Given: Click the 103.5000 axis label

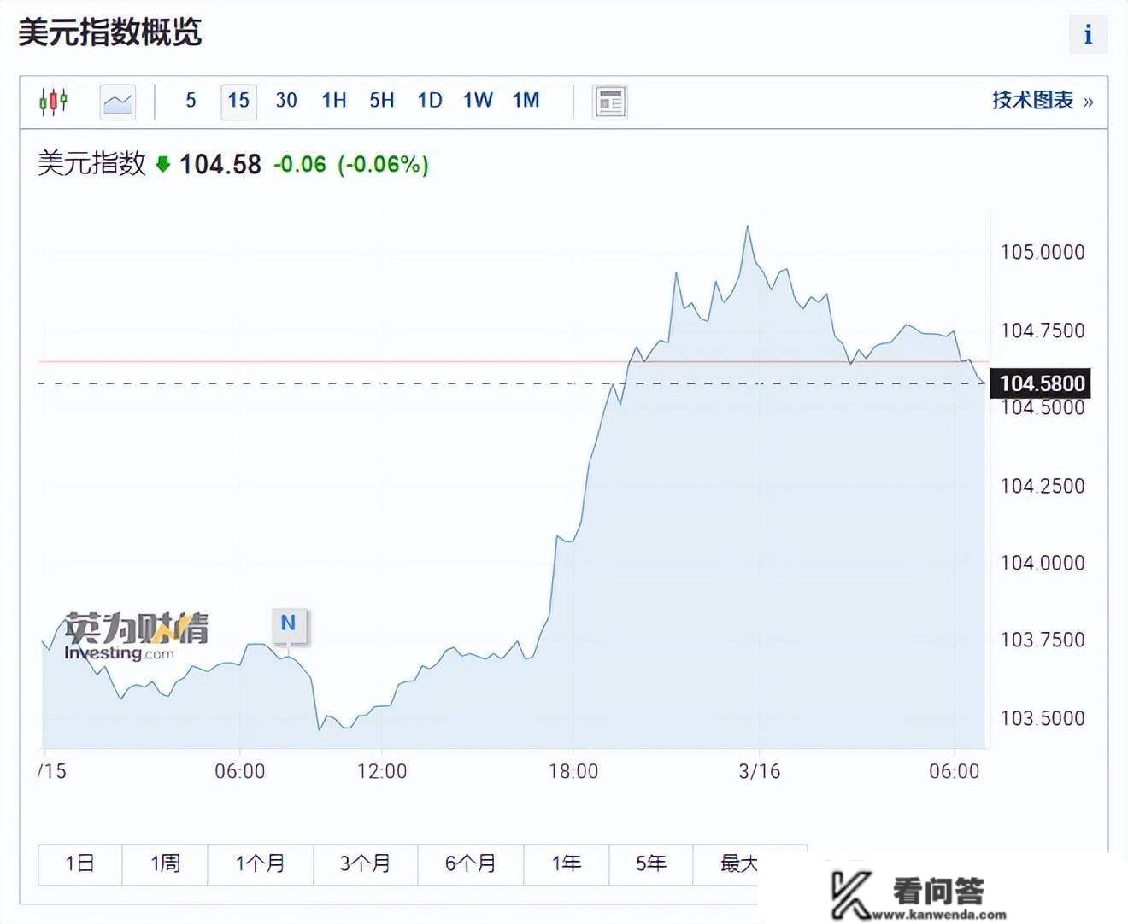Looking at the screenshot, I should click(1042, 718).
